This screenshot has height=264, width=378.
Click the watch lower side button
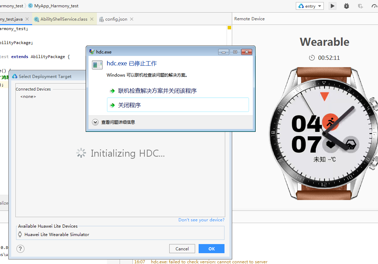(x=374, y=163)
